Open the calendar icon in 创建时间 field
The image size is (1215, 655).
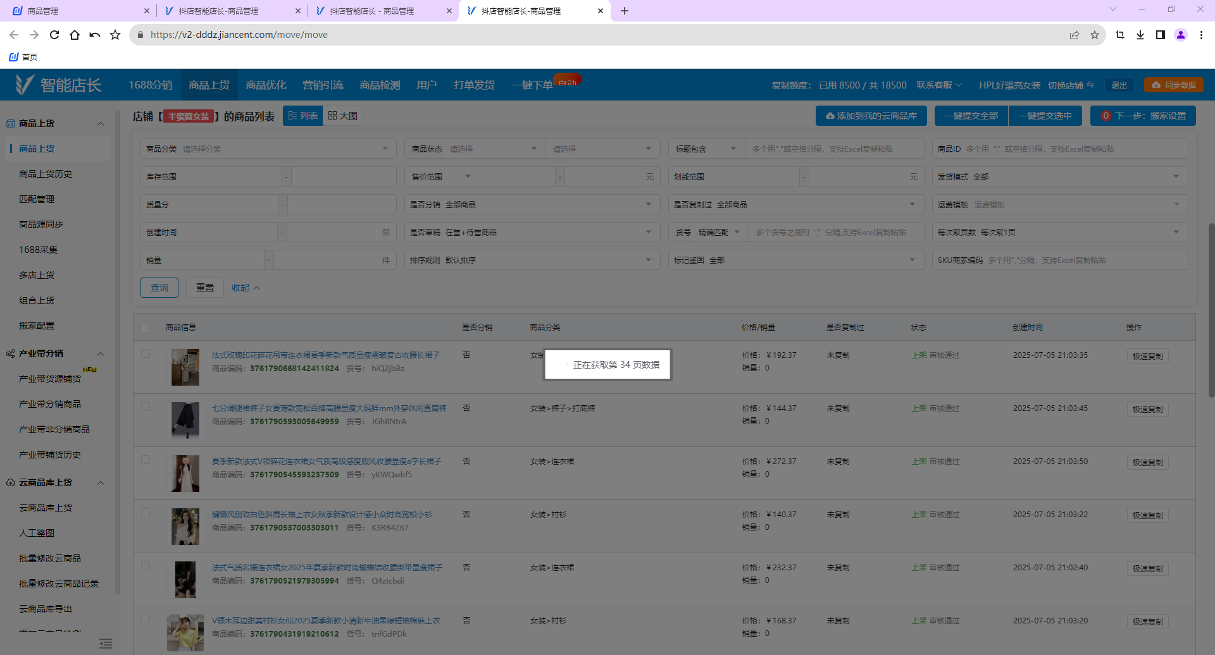(386, 232)
